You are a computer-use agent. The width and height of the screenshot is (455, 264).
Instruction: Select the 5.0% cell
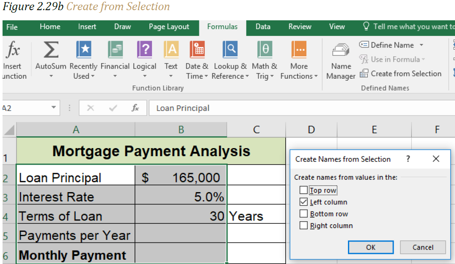(x=180, y=195)
